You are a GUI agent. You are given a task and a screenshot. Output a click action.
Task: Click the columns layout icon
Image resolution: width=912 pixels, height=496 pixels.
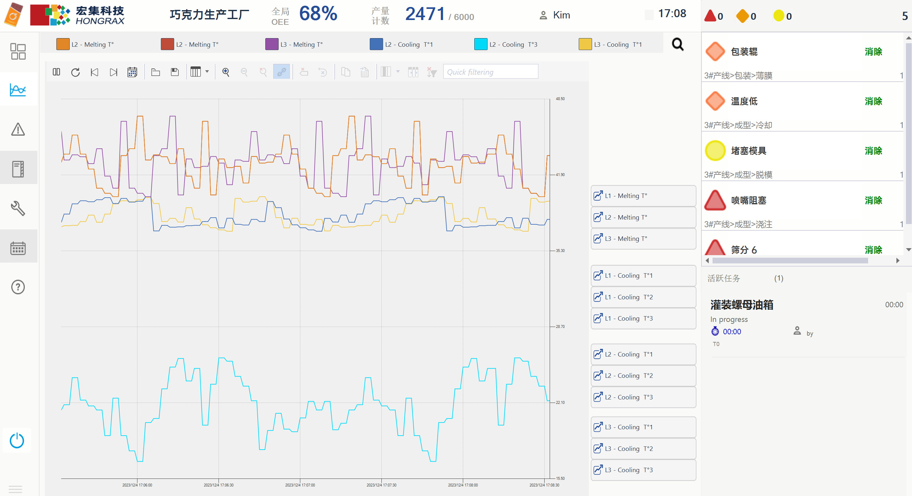click(x=196, y=72)
